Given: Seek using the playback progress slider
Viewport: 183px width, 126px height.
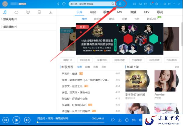Looking at the screenshot, I should 71,122.
